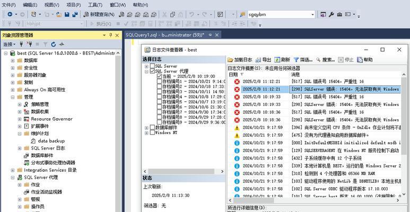410x212 pixels.
Task: Click the Open File folder icon
Action: [x=59, y=15]
